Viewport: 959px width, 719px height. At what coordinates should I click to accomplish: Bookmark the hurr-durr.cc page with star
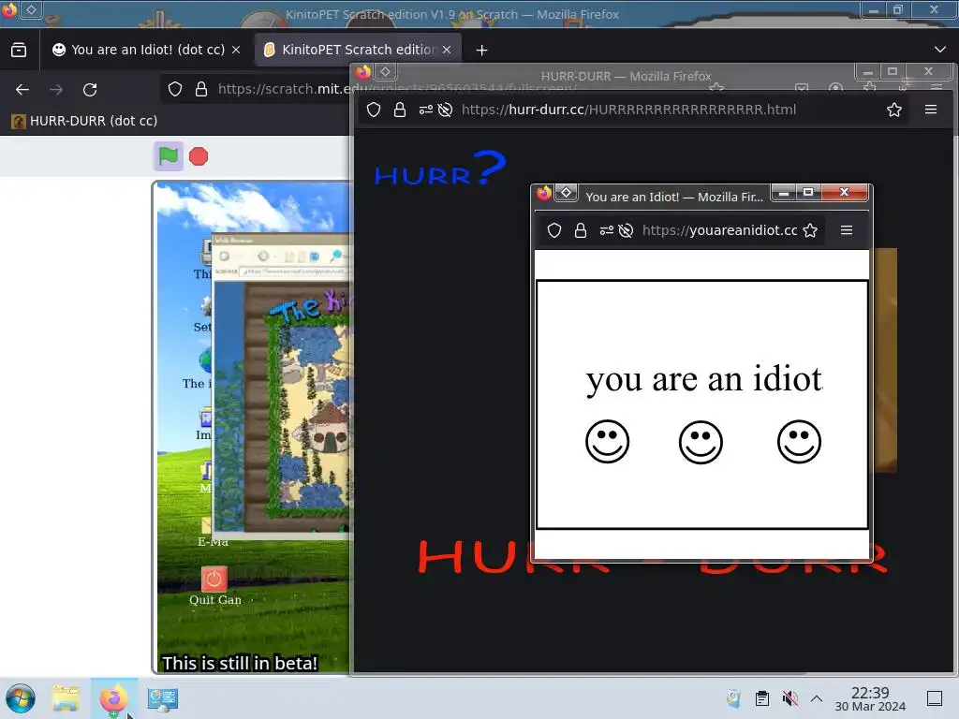pyautogui.click(x=894, y=110)
